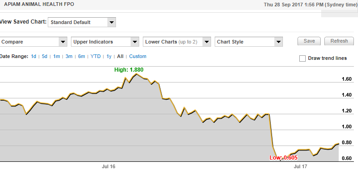Screen dimensions: 358x170
Task: Open the Upper Indicators dropdown
Action: [105, 42]
